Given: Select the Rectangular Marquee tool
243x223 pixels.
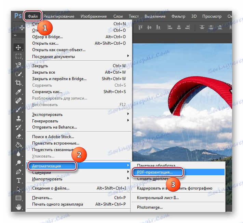Looking at the screenshot, I should (x=18, y=56).
